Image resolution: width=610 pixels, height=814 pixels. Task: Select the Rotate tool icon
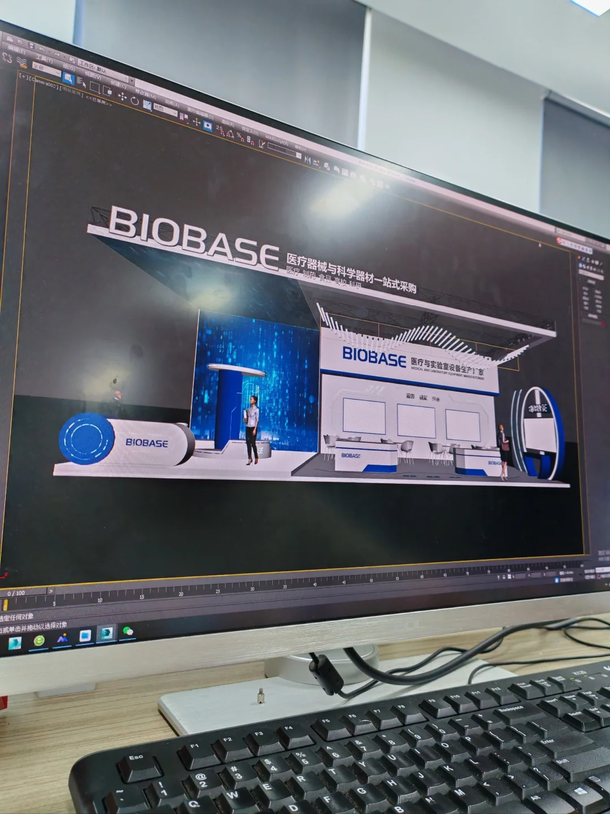[134, 101]
